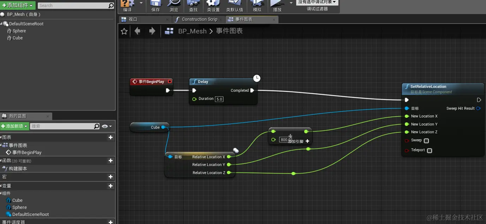Select Sphere variable under Components (组件)
Screen dimensions: 486x224
19,207
